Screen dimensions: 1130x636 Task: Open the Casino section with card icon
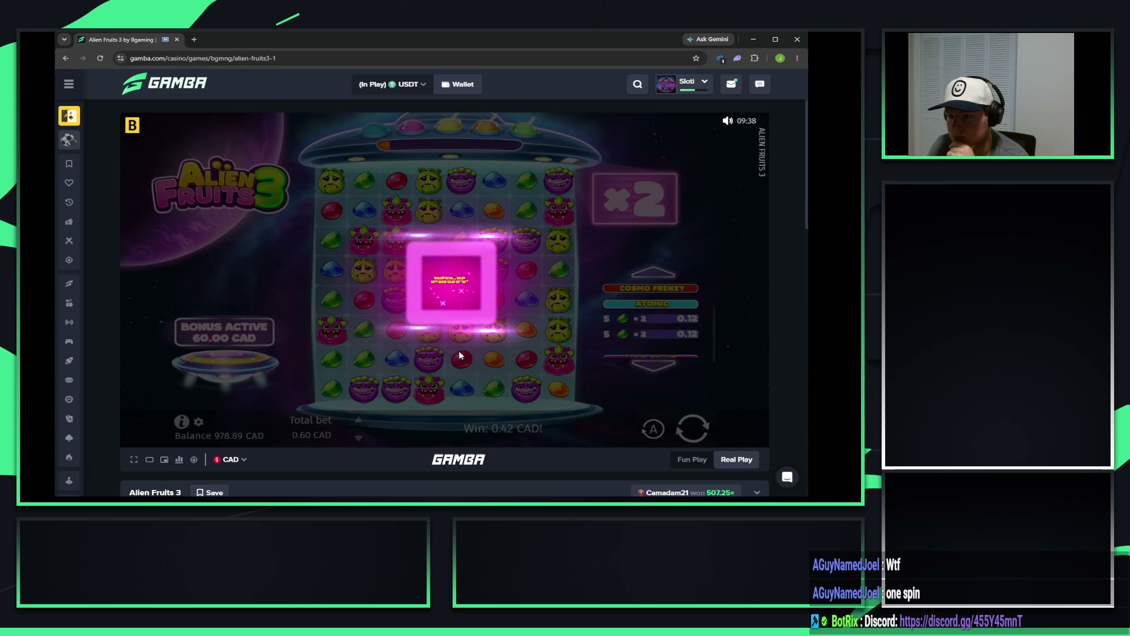pos(69,116)
